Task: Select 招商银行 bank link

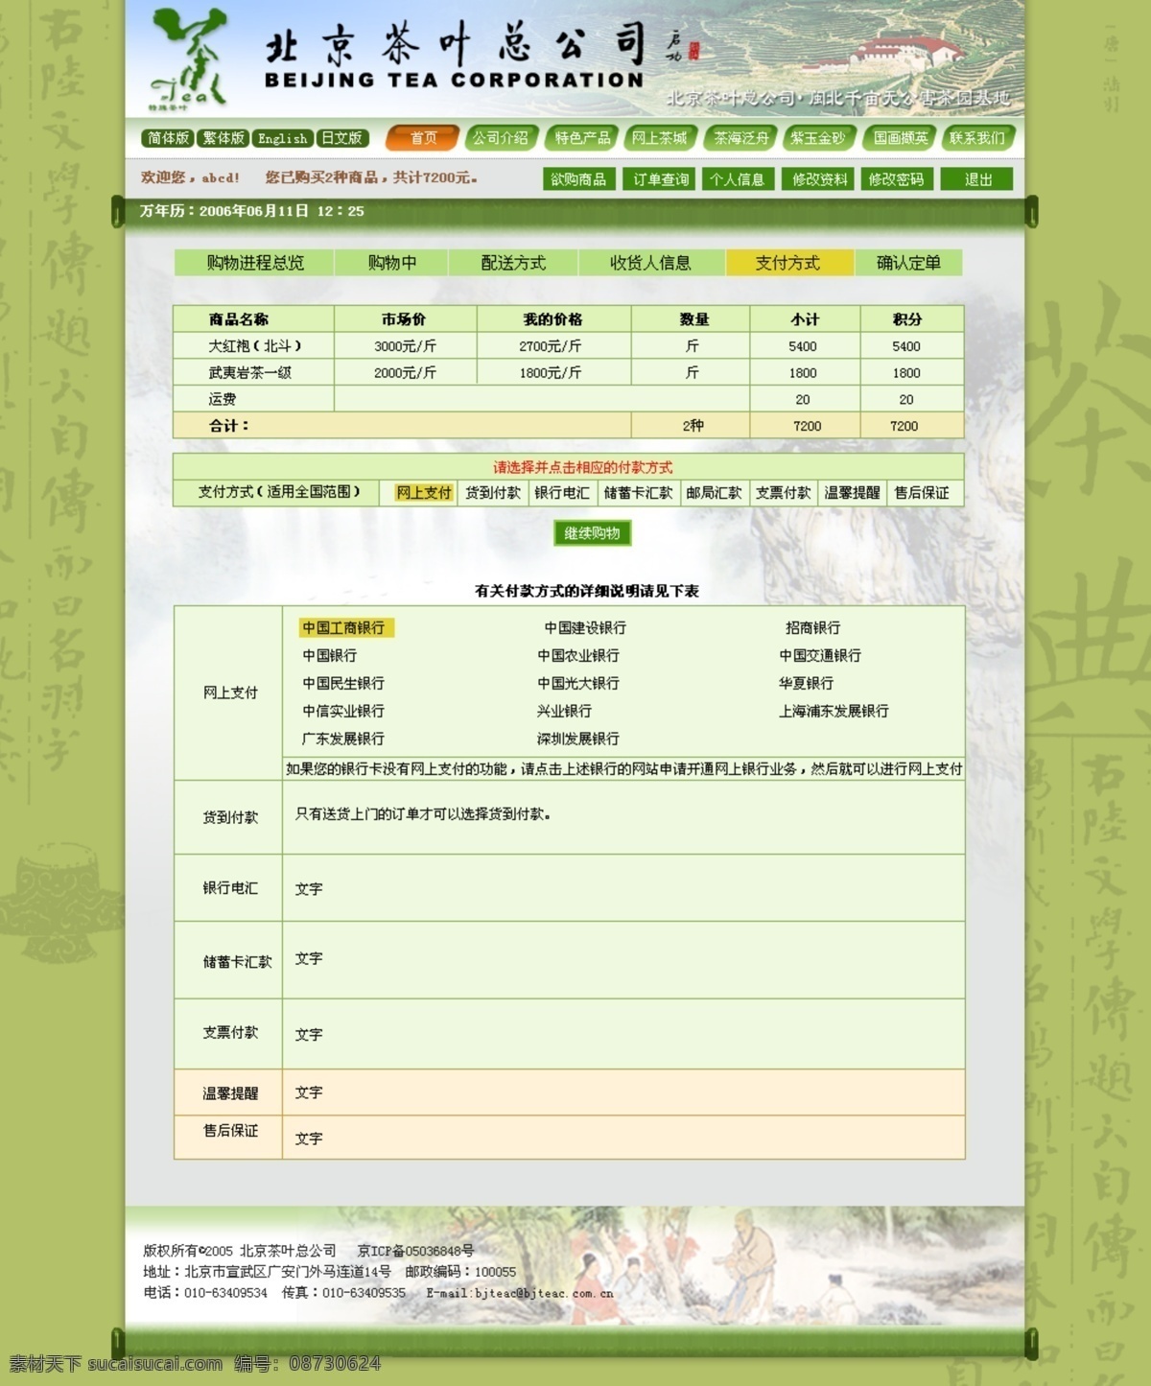Action: 812,627
